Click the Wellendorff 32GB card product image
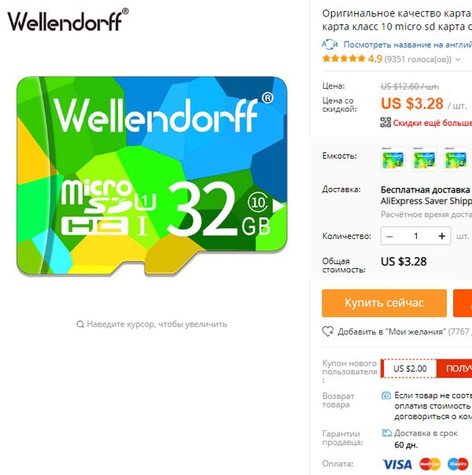472x475 pixels. (x=152, y=176)
